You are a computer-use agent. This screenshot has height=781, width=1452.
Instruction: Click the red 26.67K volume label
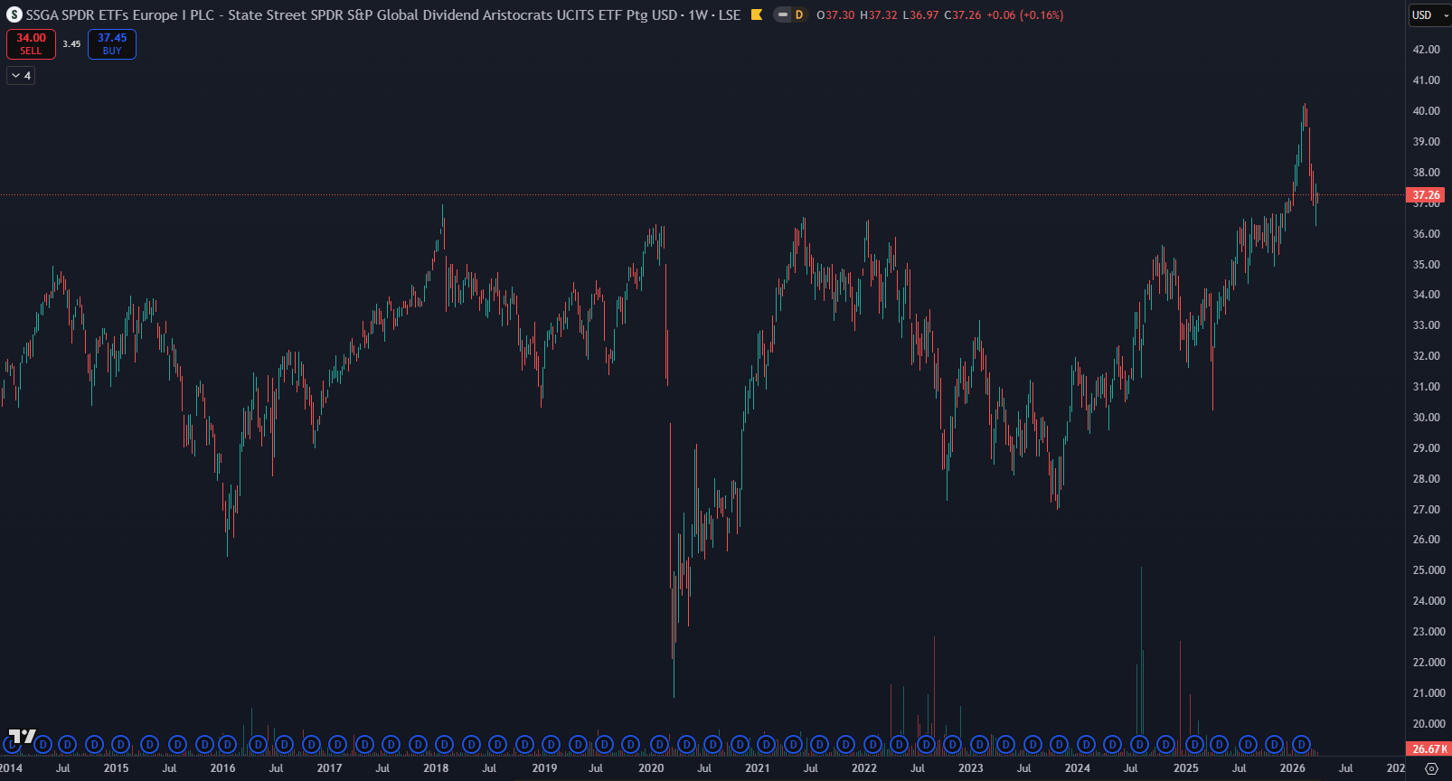tap(1426, 749)
